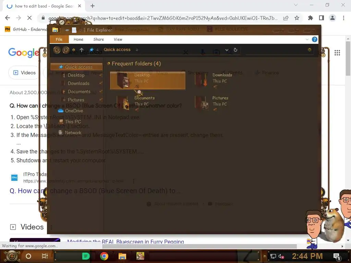
Task: Open Chrome profile avatar
Action: coord(332,18)
